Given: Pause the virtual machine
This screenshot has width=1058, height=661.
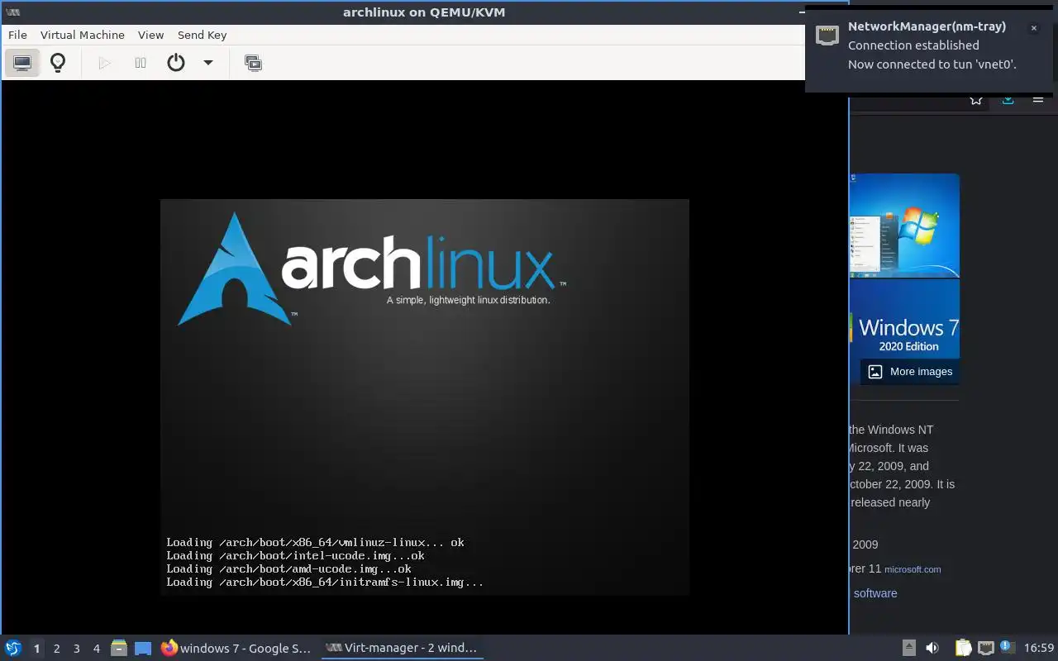Looking at the screenshot, I should pos(141,63).
